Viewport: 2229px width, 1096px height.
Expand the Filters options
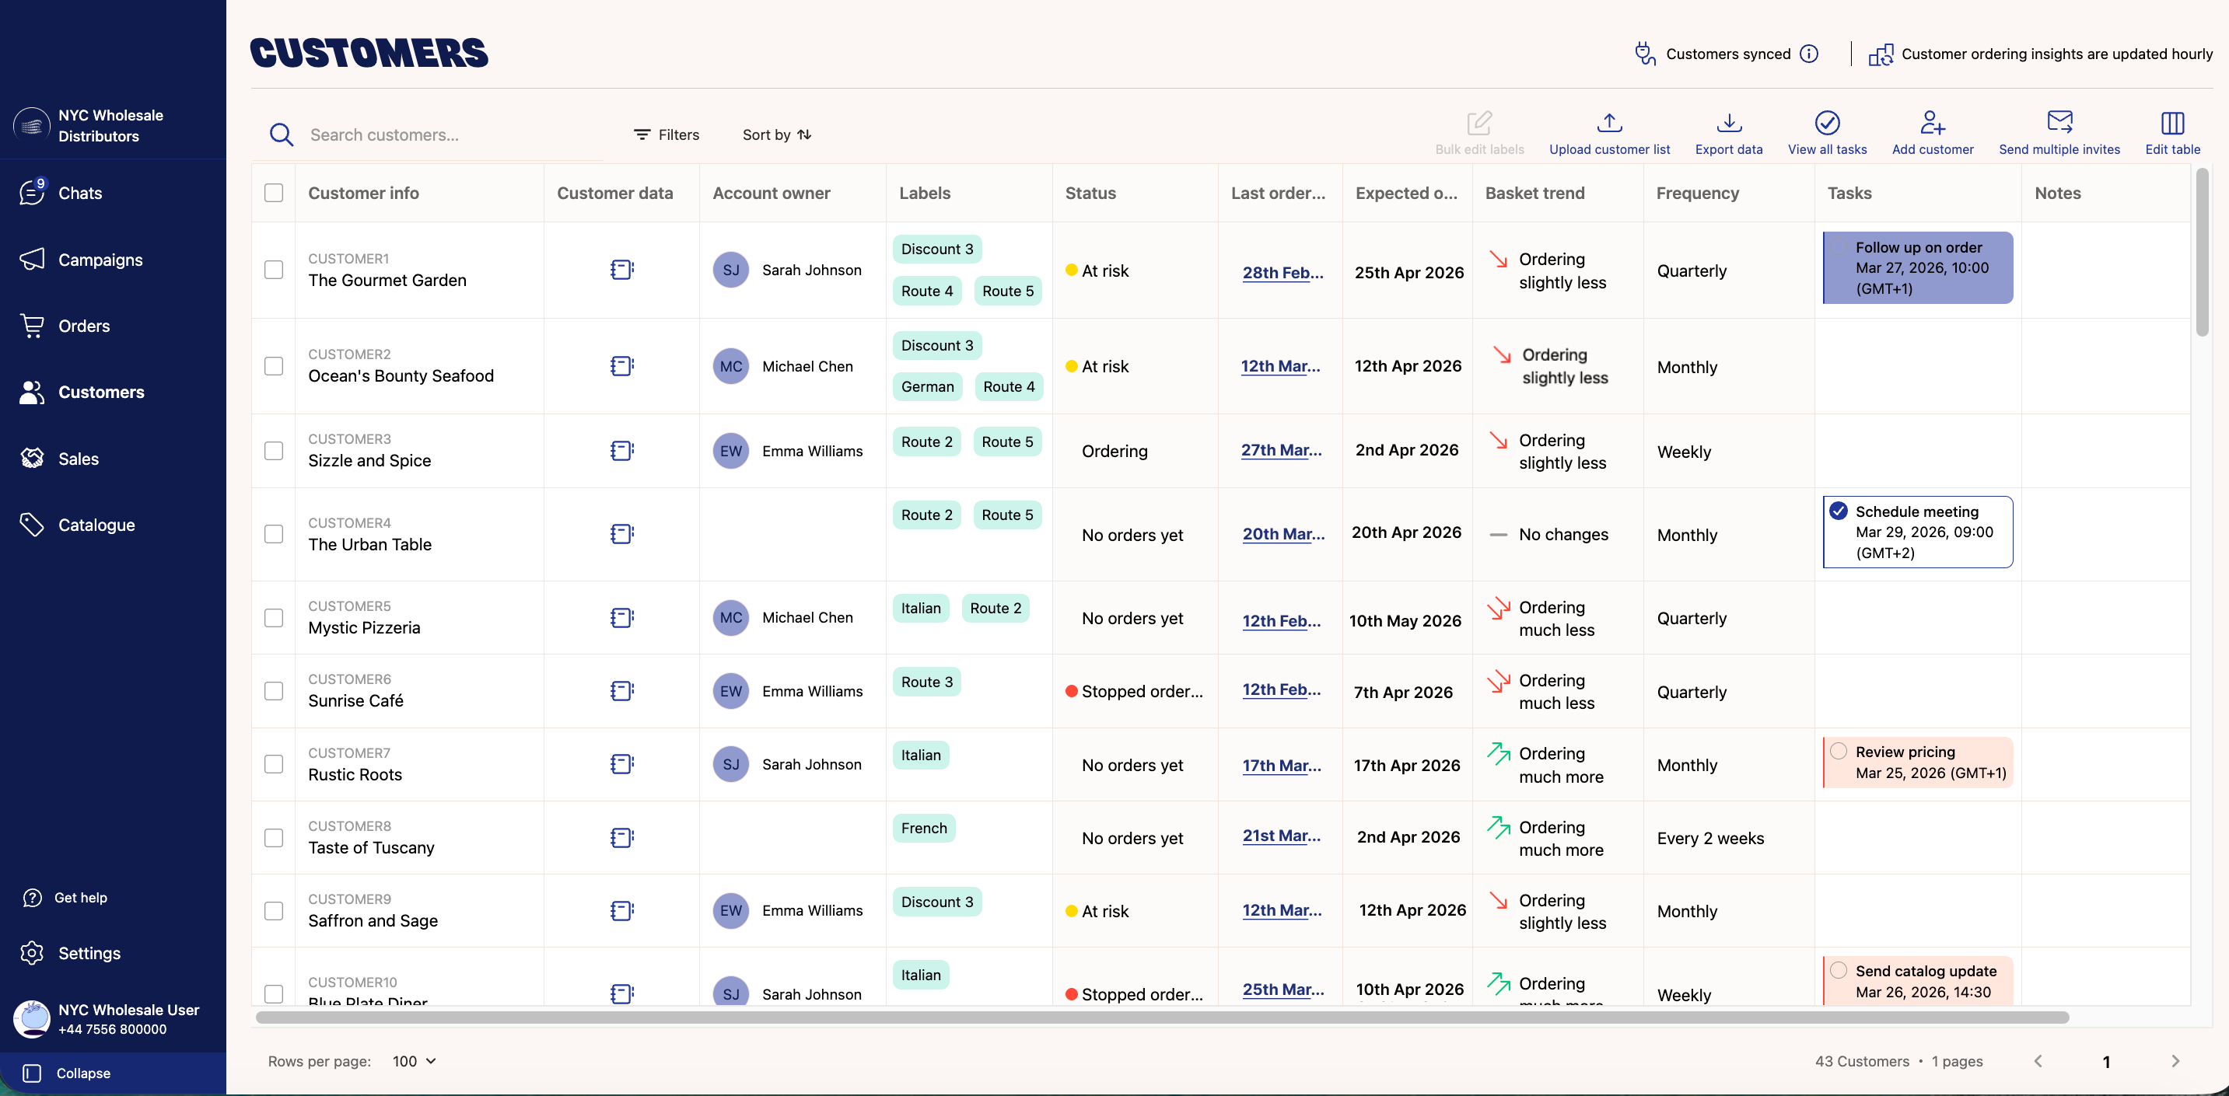coord(667,135)
